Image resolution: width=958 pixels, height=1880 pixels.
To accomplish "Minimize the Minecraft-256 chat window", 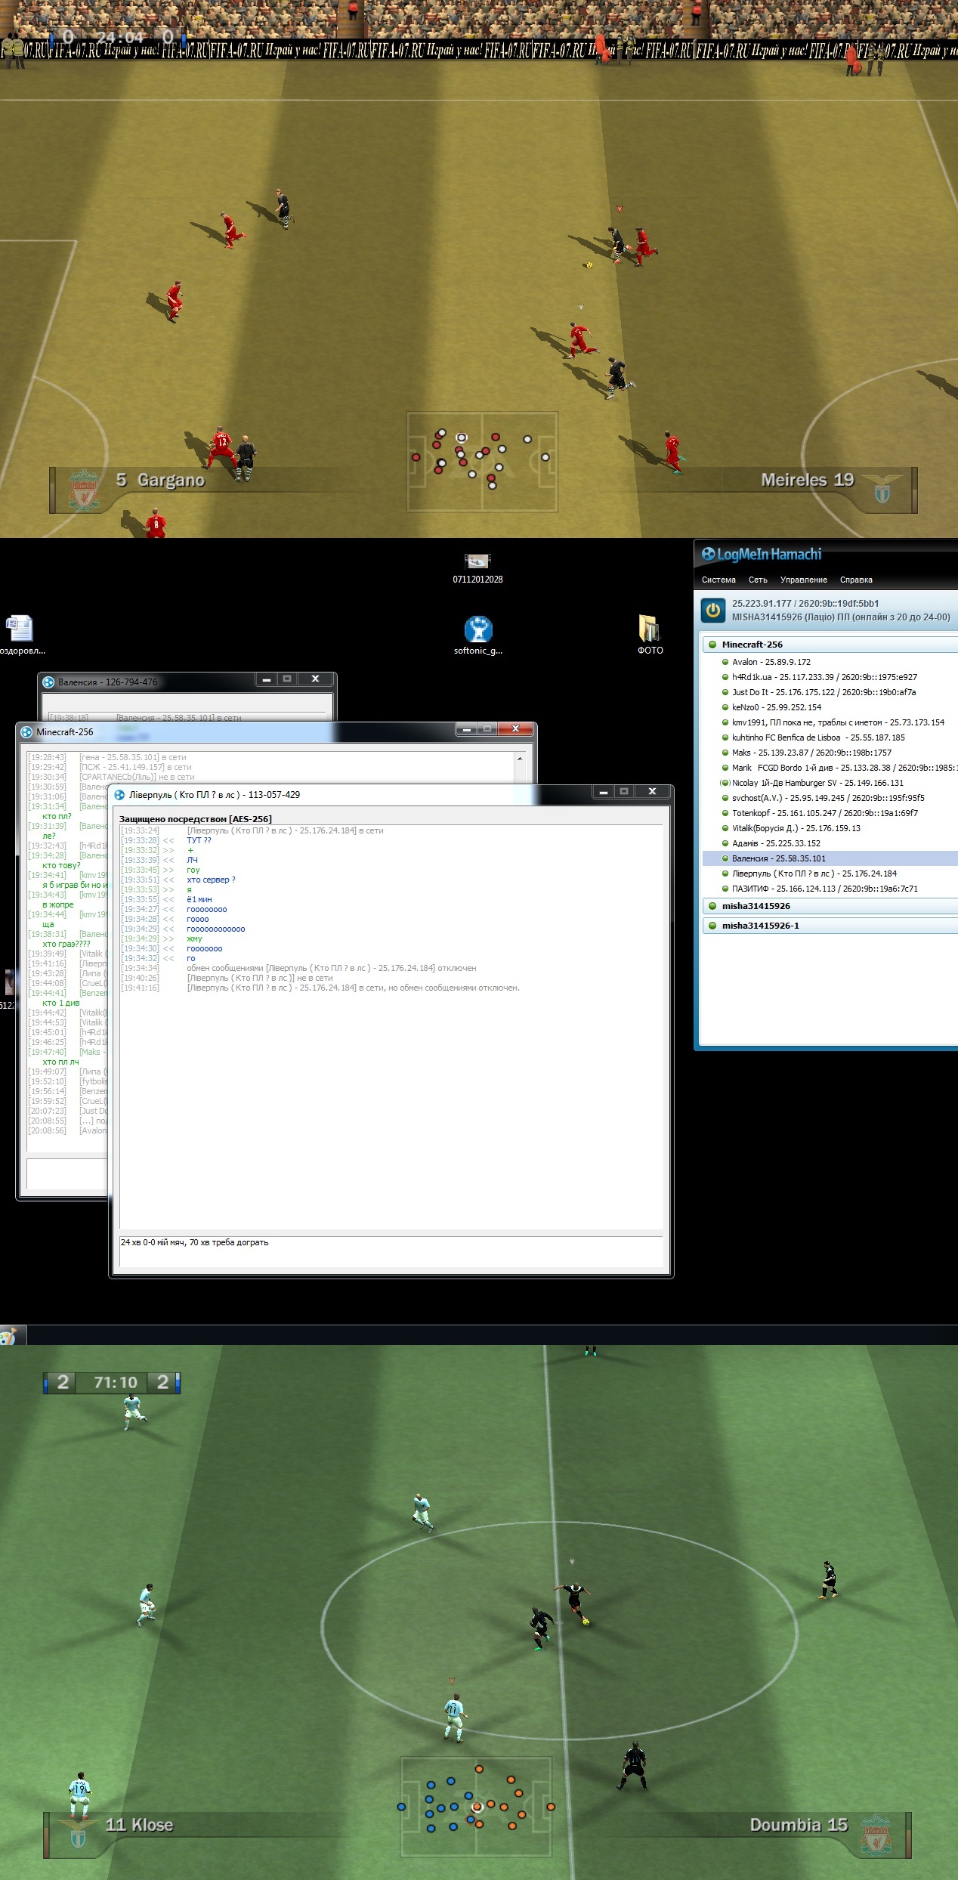I will coord(467,728).
